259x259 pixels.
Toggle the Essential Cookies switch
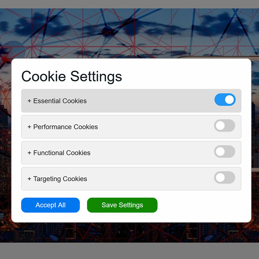pyautogui.click(x=225, y=100)
